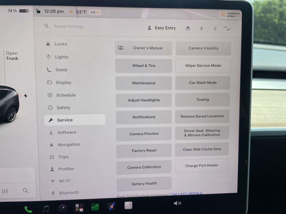Launch the navigation arrow app in dock

click(112, 206)
